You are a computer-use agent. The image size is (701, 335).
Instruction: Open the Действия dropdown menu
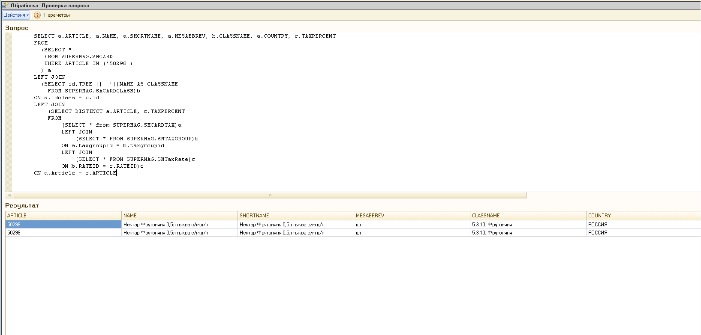[16, 15]
